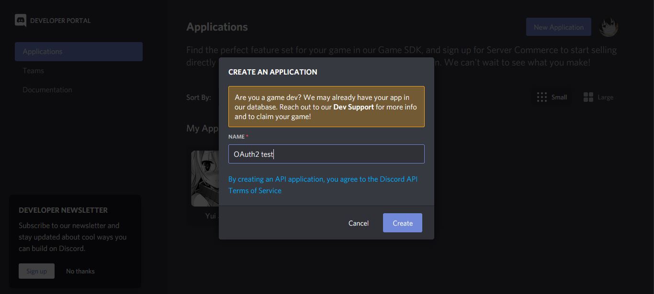The image size is (654, 294).
Task: Focus the application Name input field
Action: (x=327, y=154)
